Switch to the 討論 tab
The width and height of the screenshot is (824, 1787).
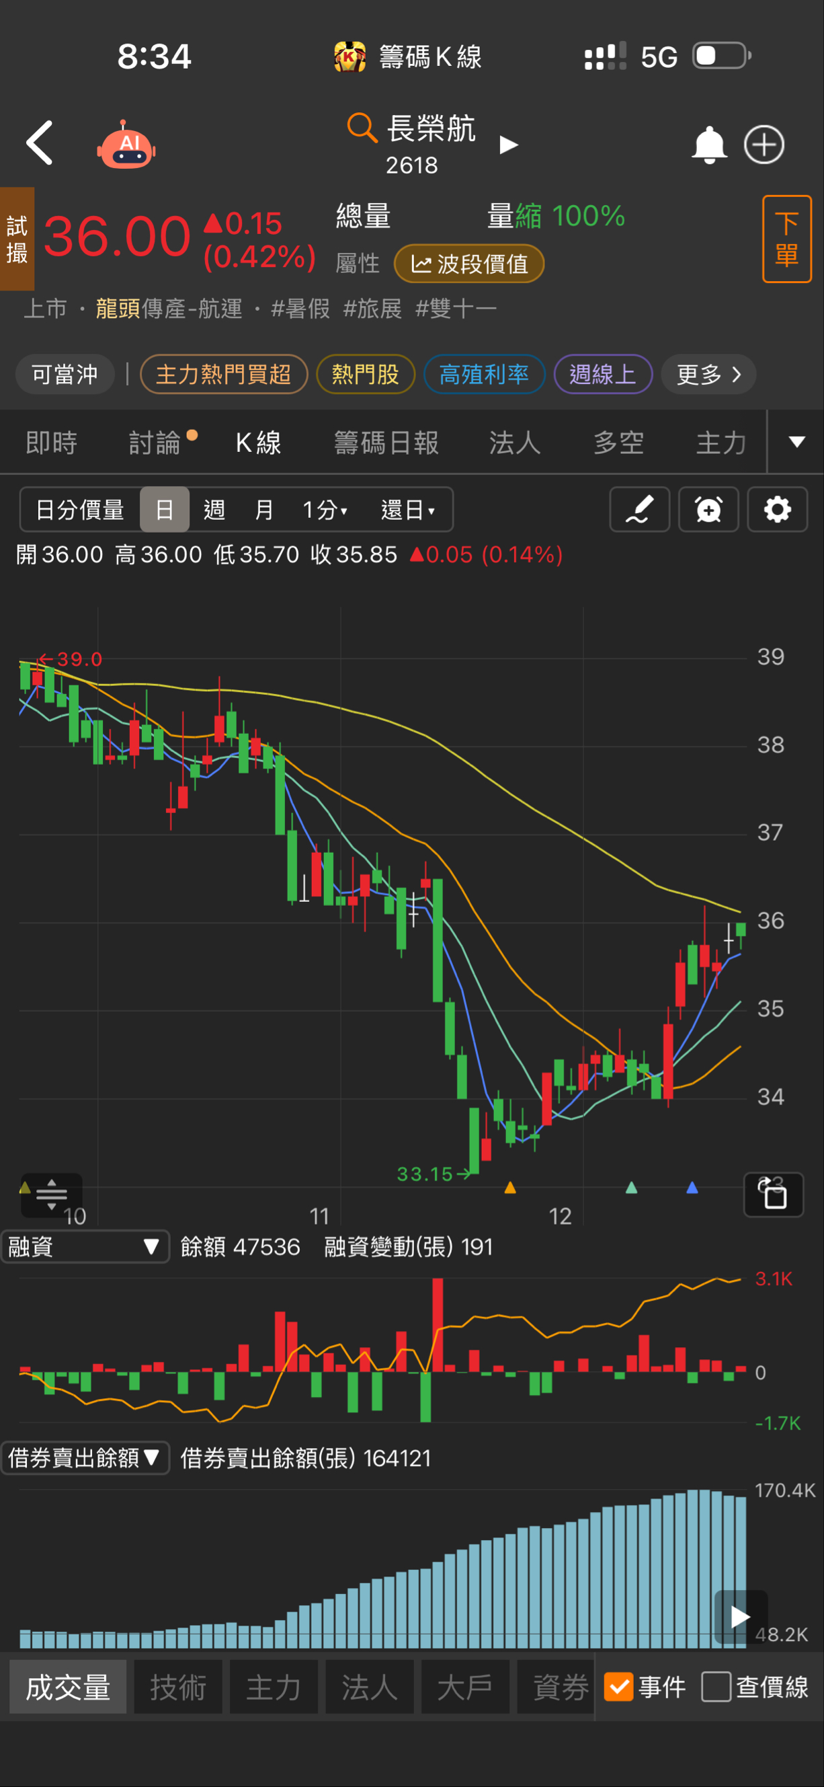click(x=155, y=443)
